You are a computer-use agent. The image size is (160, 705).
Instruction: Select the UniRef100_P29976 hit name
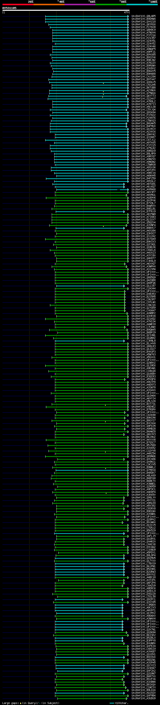(143, 118)
